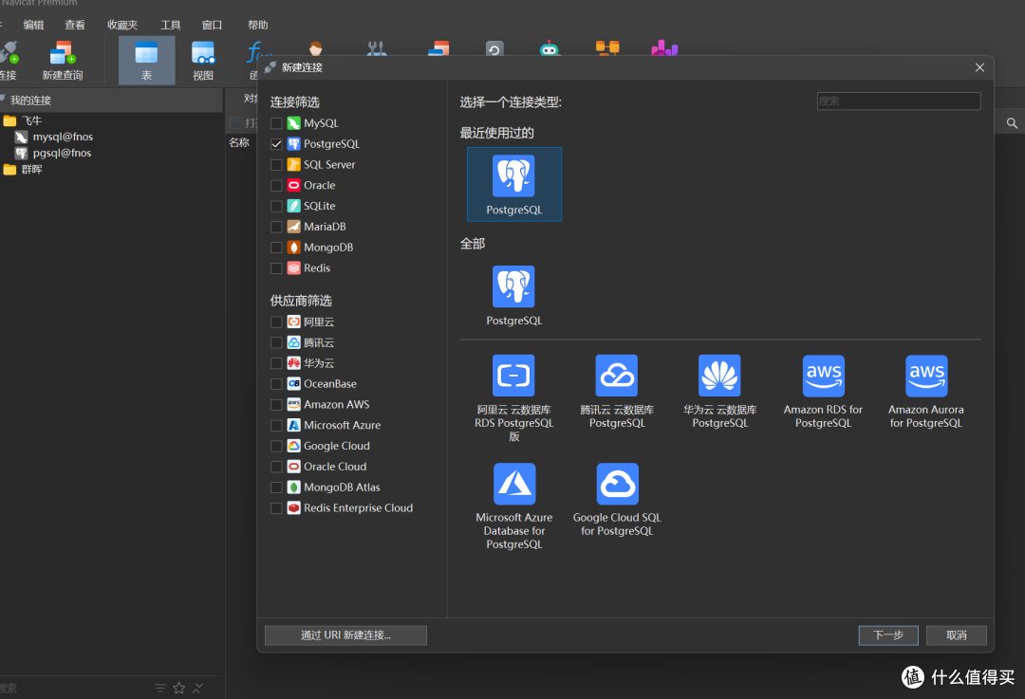Tick the MongoDB filter checkbox
Image resolution: width=1025 pixels, height=699 pixels.
276,248
